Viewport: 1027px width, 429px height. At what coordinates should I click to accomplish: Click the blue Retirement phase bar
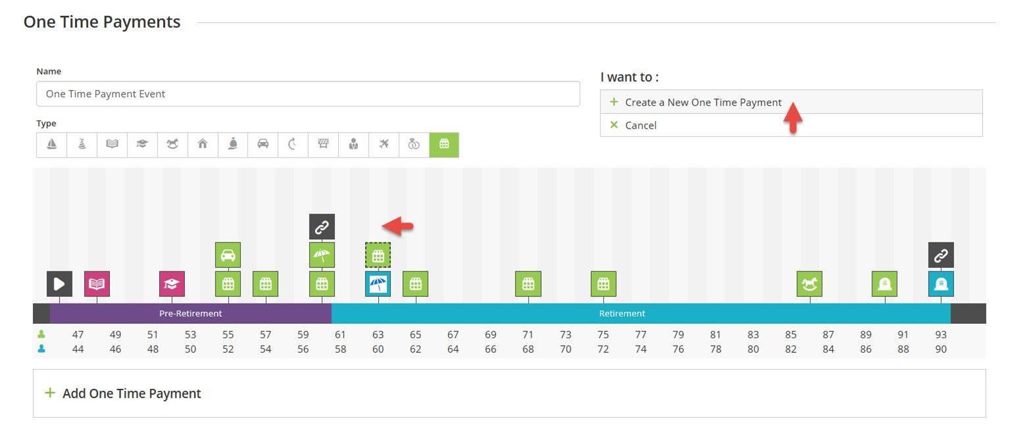(x=621, y=313)
